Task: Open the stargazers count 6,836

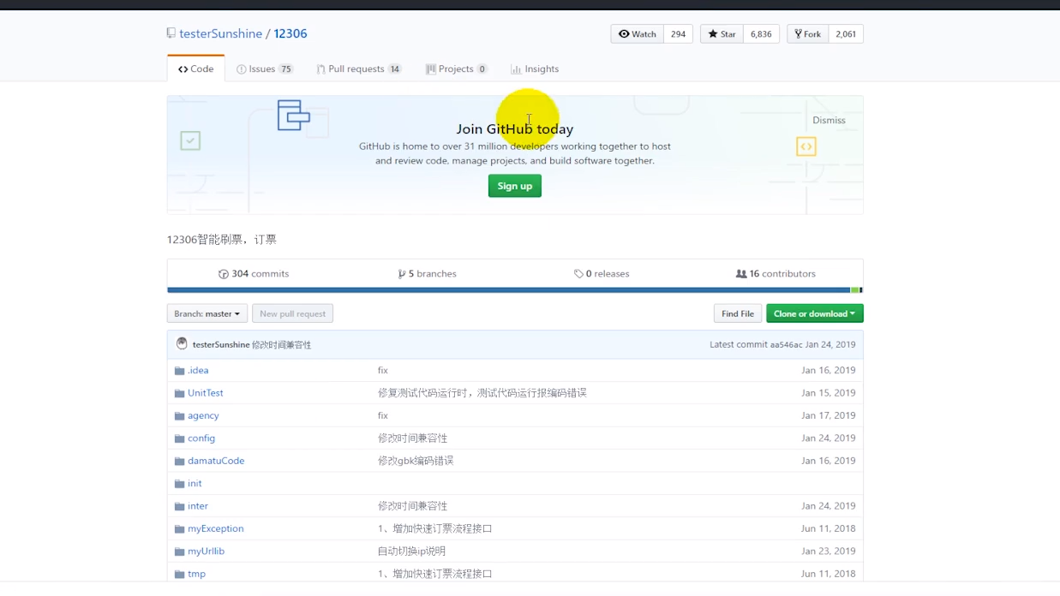Action: click(761, 34)
